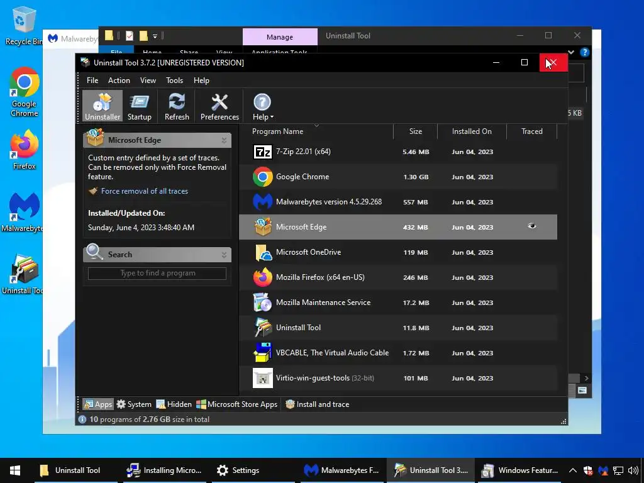Switch to Microsoft Store Apps tab
The width and height of the screenshot is (644, 483).
(x=237, y=404)
